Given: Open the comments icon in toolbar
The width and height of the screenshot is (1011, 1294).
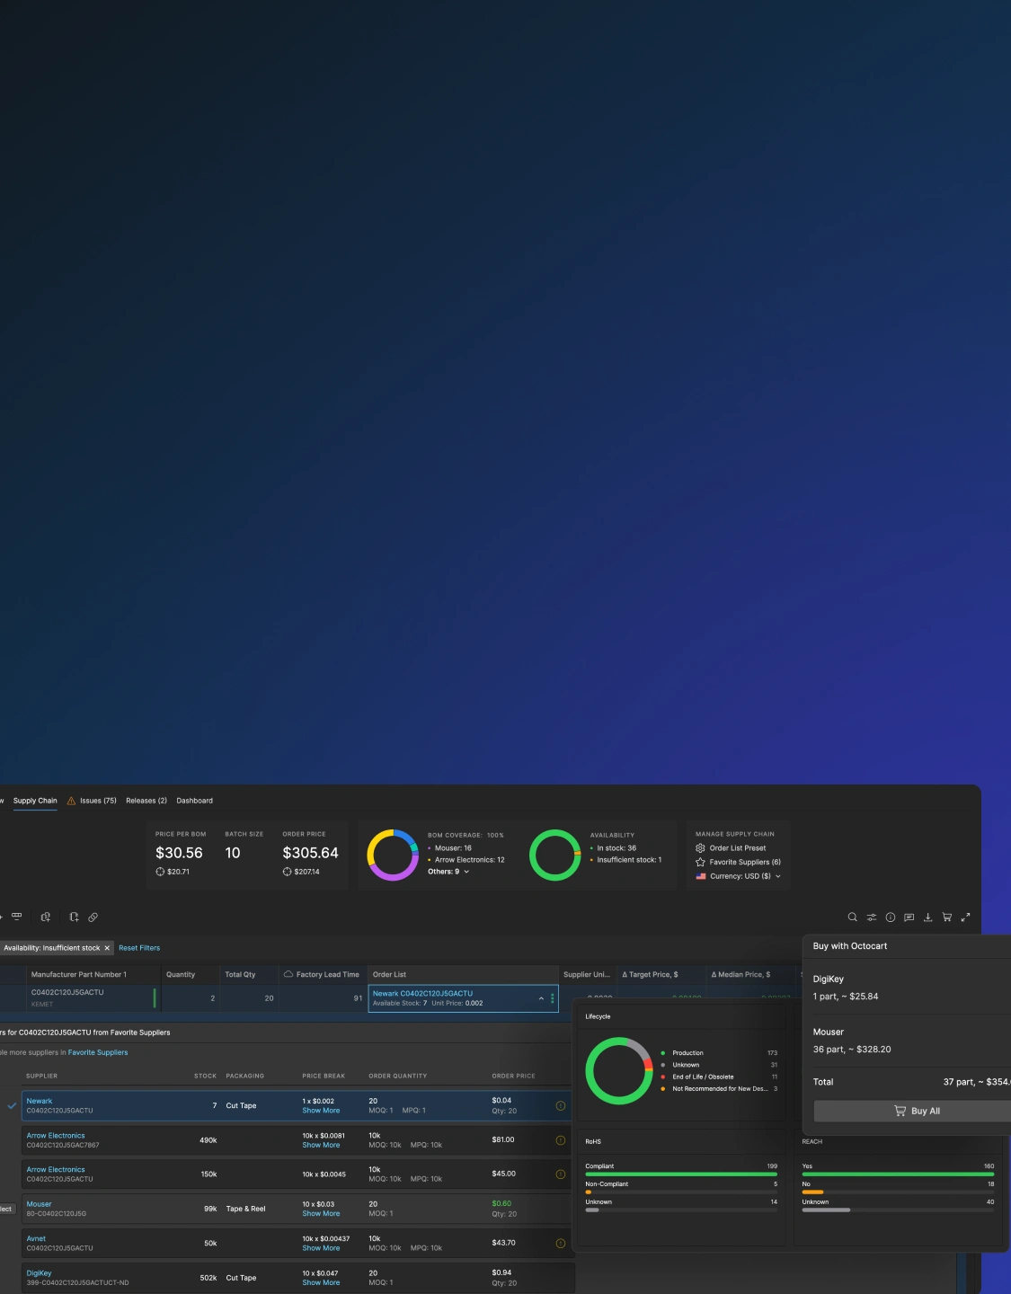Looking at the screenshot, I should [909, 917].
